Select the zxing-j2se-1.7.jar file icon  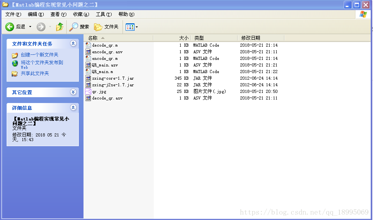(88, 85)
